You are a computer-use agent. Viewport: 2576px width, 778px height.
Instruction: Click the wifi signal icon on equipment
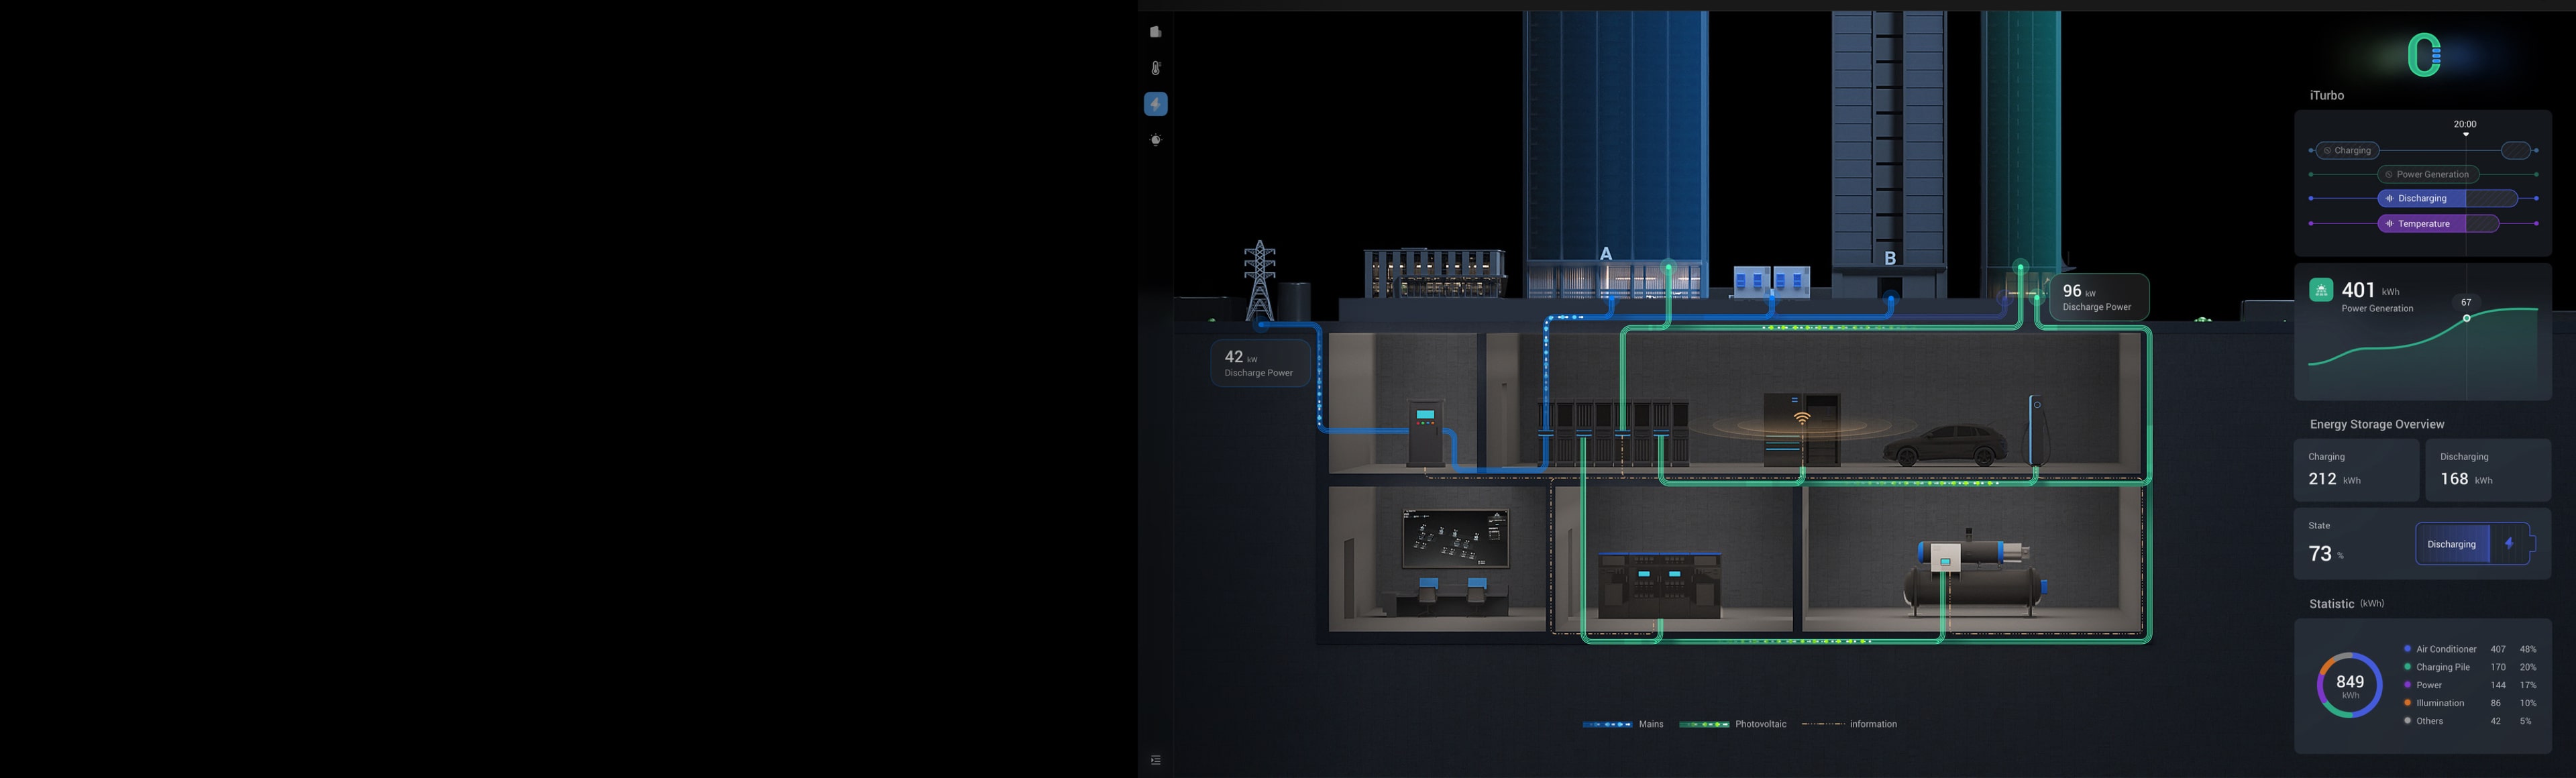1801,418
